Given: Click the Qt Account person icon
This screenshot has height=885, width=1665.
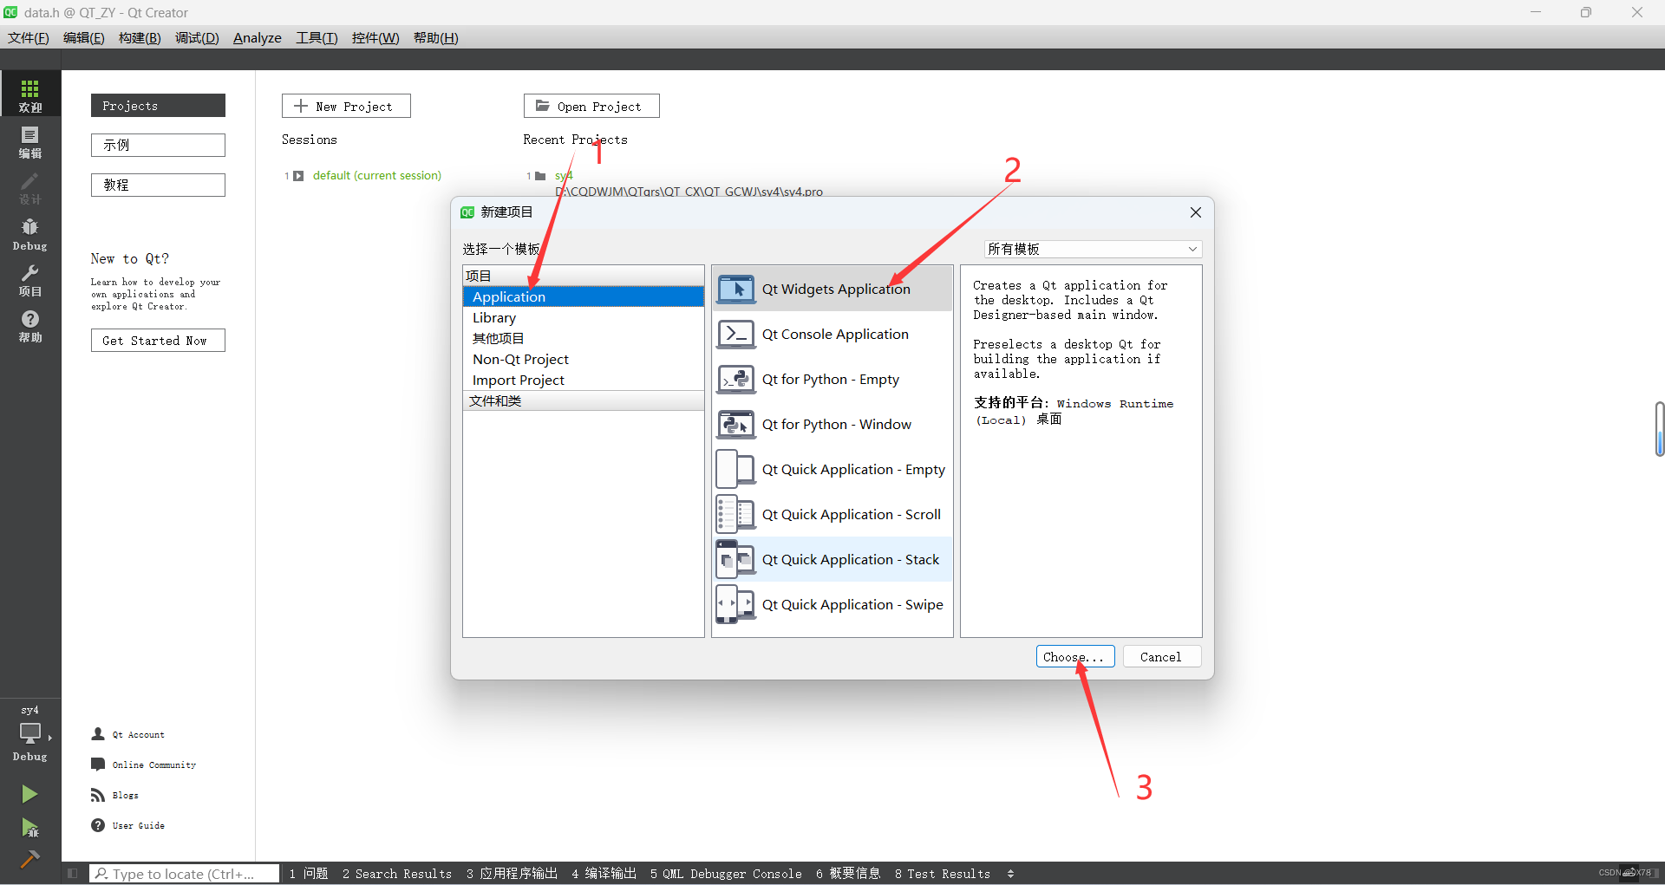Looking at the screenshot, I should (x=98, y=734).
